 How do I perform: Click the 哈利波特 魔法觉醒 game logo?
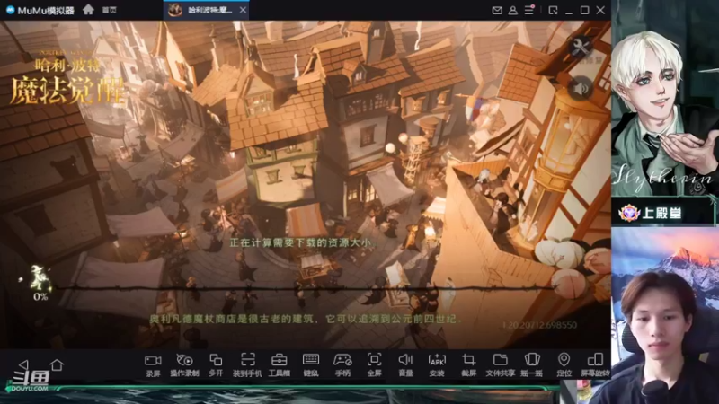(67, 78)
